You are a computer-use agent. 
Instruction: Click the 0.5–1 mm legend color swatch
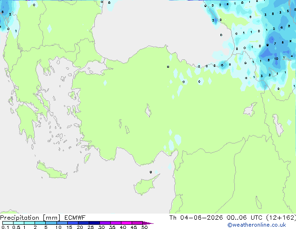point(19,223)
